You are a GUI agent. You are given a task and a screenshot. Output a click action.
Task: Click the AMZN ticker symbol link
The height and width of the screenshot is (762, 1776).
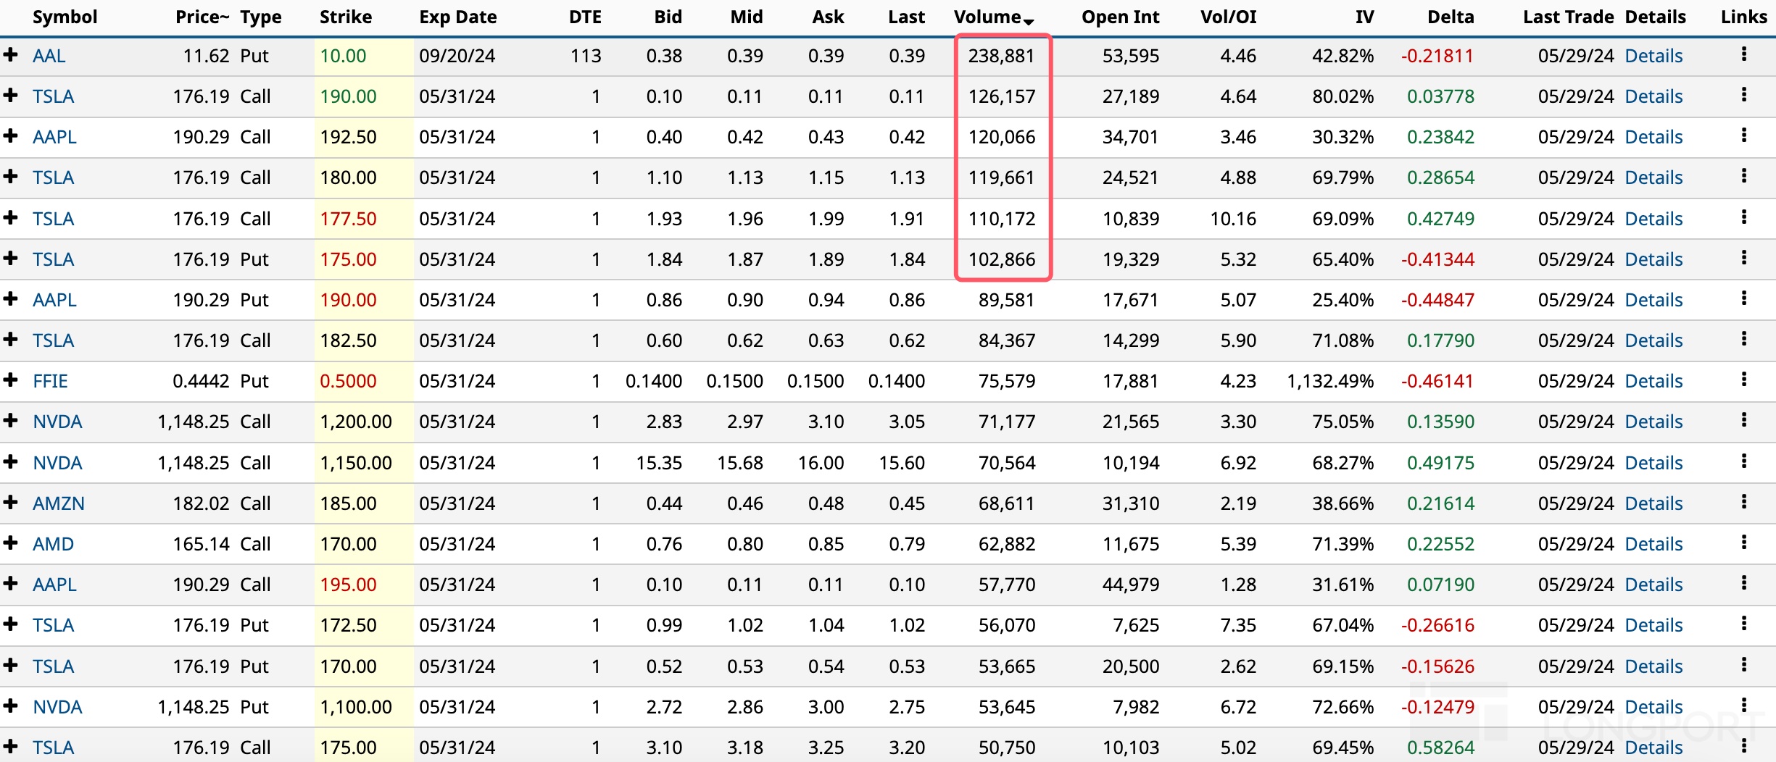tap(59, 503)
